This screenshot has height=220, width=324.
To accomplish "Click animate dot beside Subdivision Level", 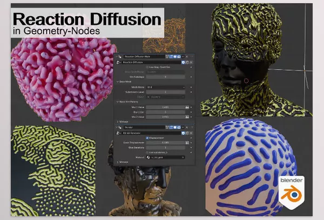I will click(191, 92).
